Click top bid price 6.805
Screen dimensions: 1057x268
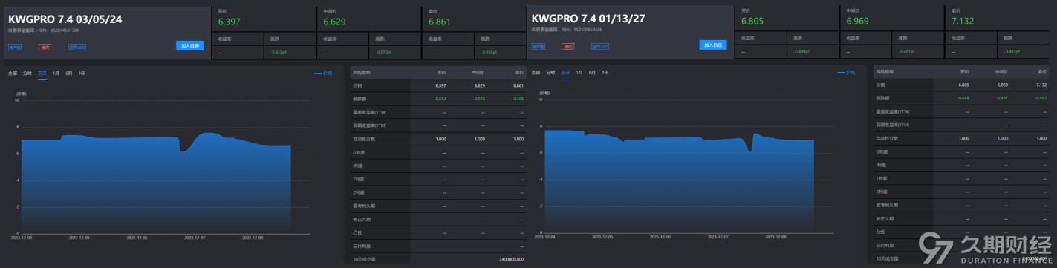point(753,22)
